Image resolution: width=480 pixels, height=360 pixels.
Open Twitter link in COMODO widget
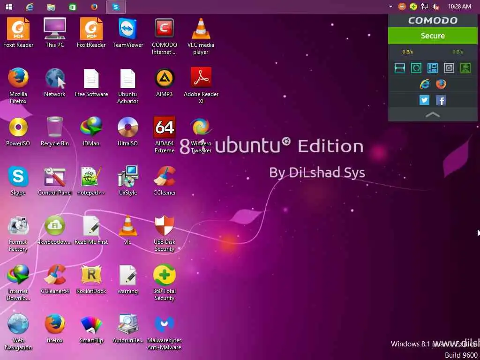tap(424, 100)
